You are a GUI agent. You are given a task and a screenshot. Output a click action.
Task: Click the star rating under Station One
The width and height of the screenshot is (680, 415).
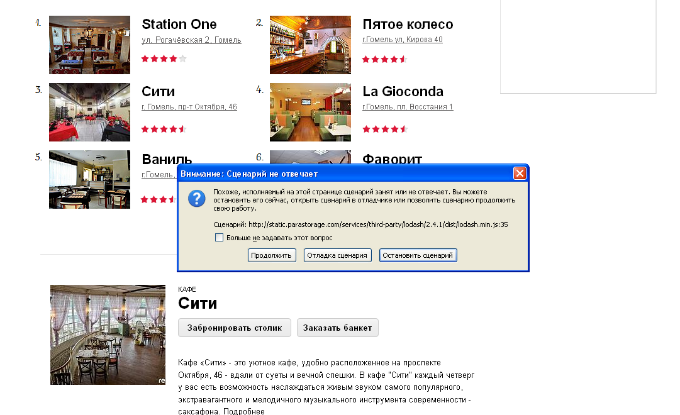[x=164, y=58]
